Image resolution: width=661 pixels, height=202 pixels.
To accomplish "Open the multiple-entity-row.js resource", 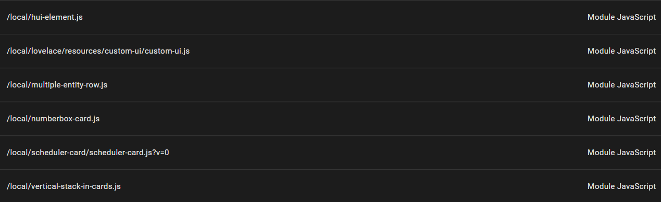I will pos(57,85).
